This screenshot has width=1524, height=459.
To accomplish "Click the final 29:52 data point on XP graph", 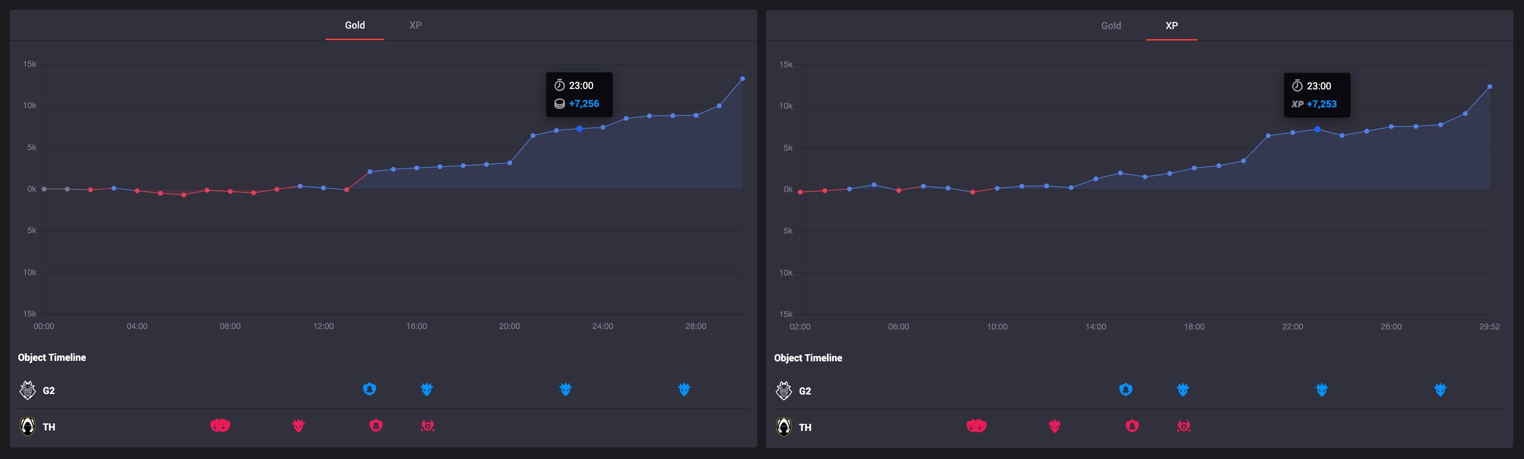I will [1490, 87].
